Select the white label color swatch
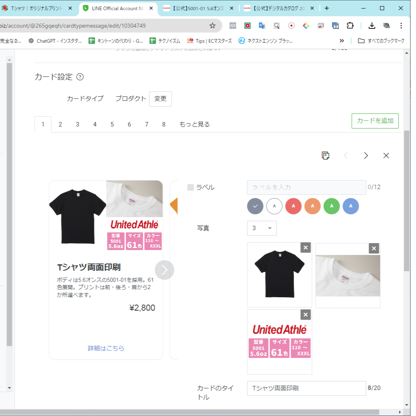This screenshot has height=416, width=416. (x=274, y=206)
